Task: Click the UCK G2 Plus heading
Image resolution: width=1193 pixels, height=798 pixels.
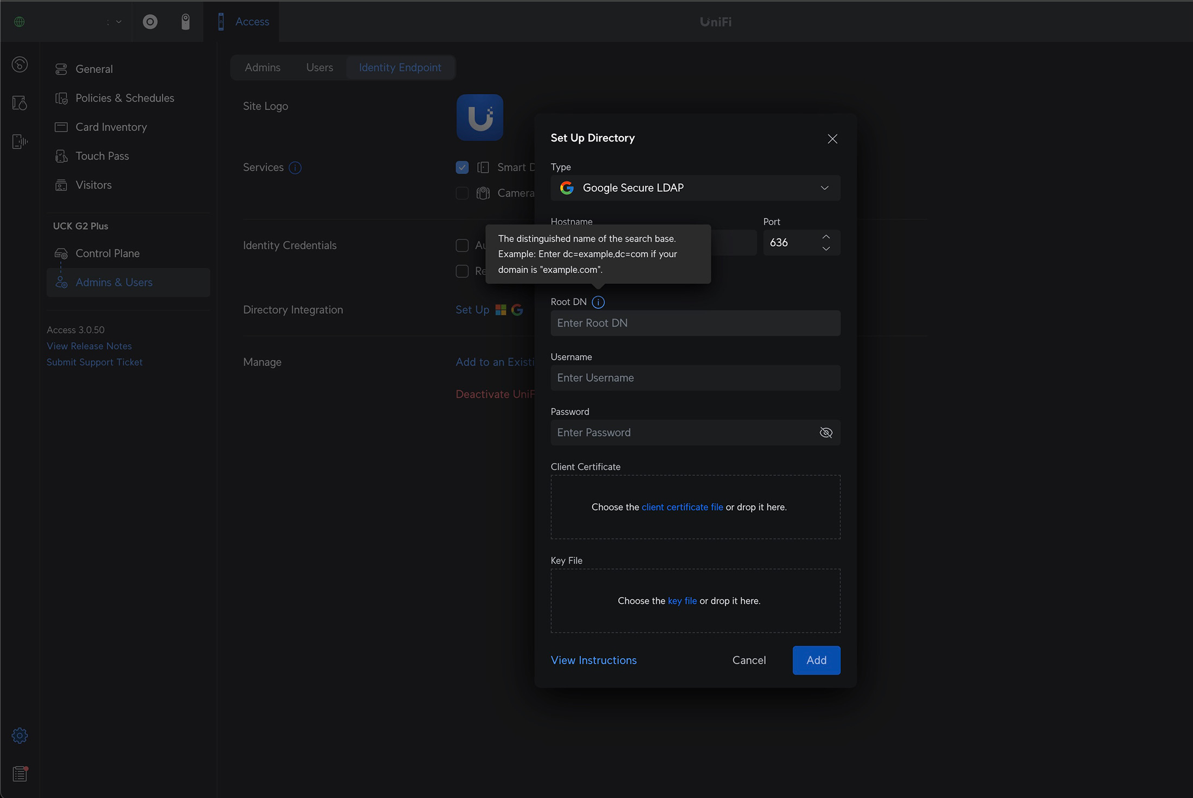Action: (x=80, y=226)
